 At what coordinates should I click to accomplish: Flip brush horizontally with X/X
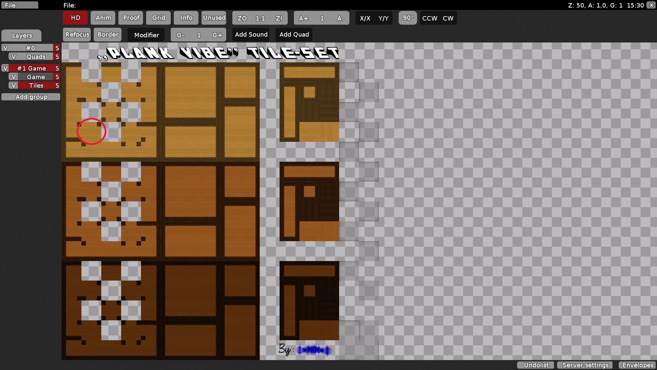pyautogui.click(x=365, y=18)
